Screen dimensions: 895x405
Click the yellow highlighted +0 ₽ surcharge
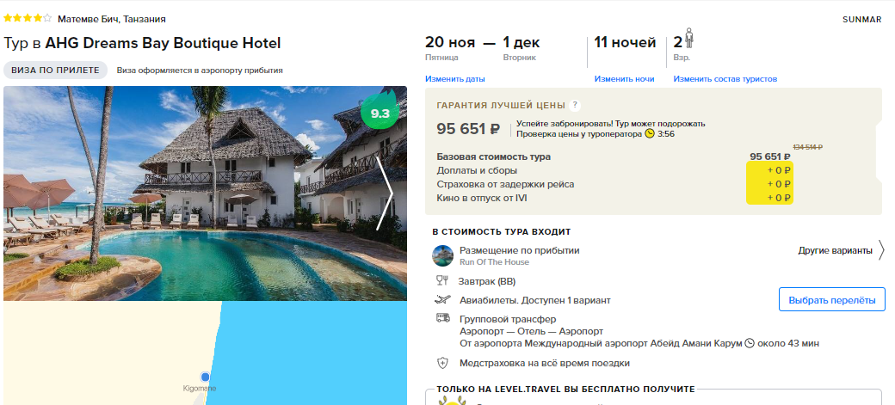769,170
